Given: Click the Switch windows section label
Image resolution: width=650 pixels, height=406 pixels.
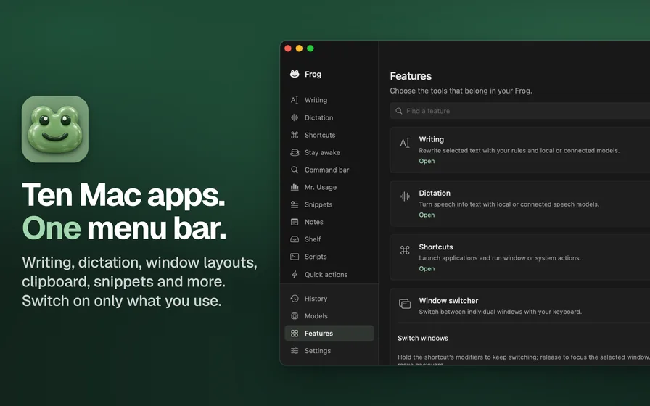Looking at the screenshot, I should click(423, 338).
